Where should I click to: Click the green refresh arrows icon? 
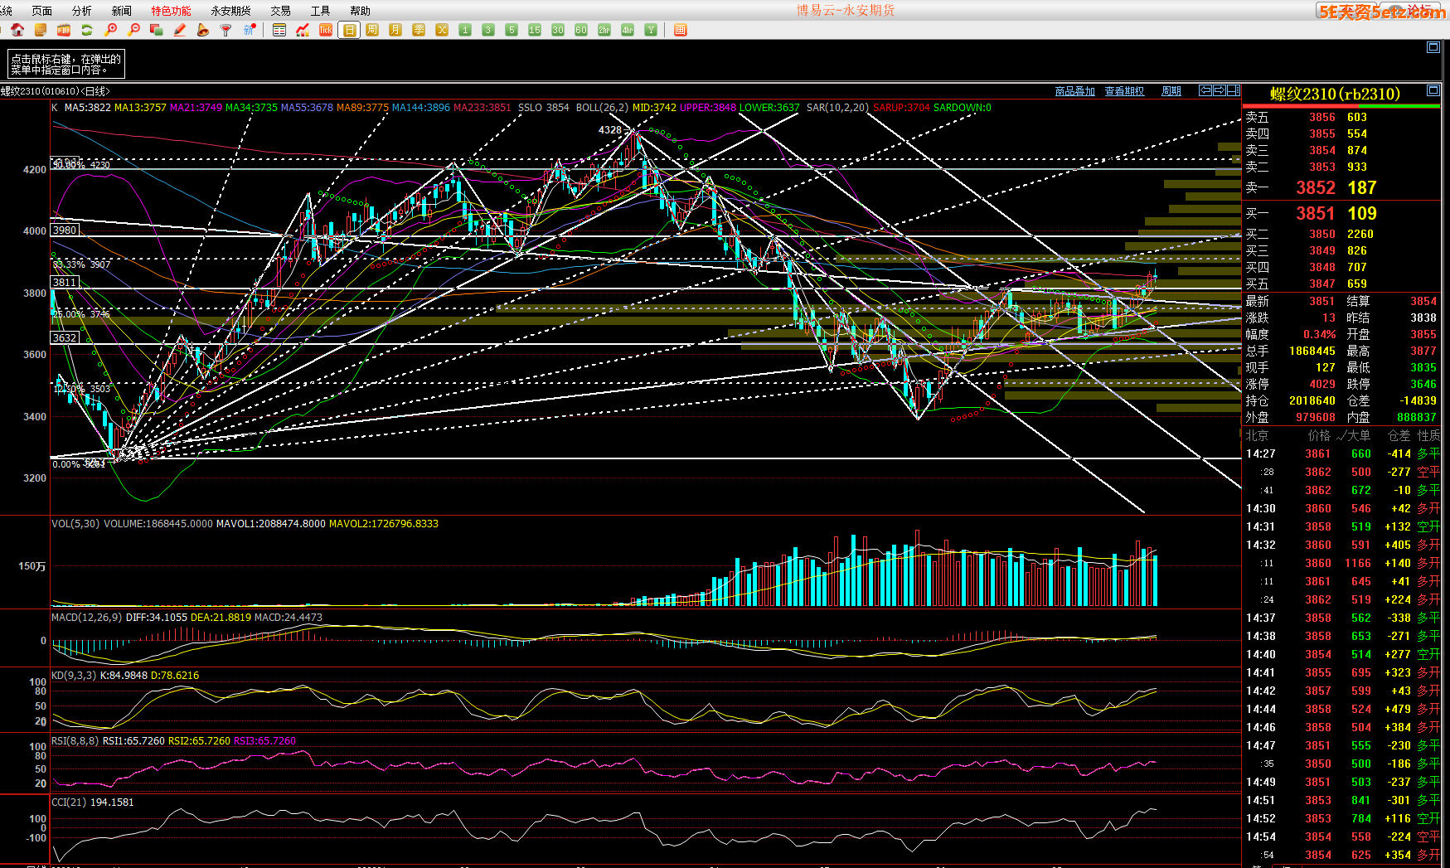(x=87, y=30)
